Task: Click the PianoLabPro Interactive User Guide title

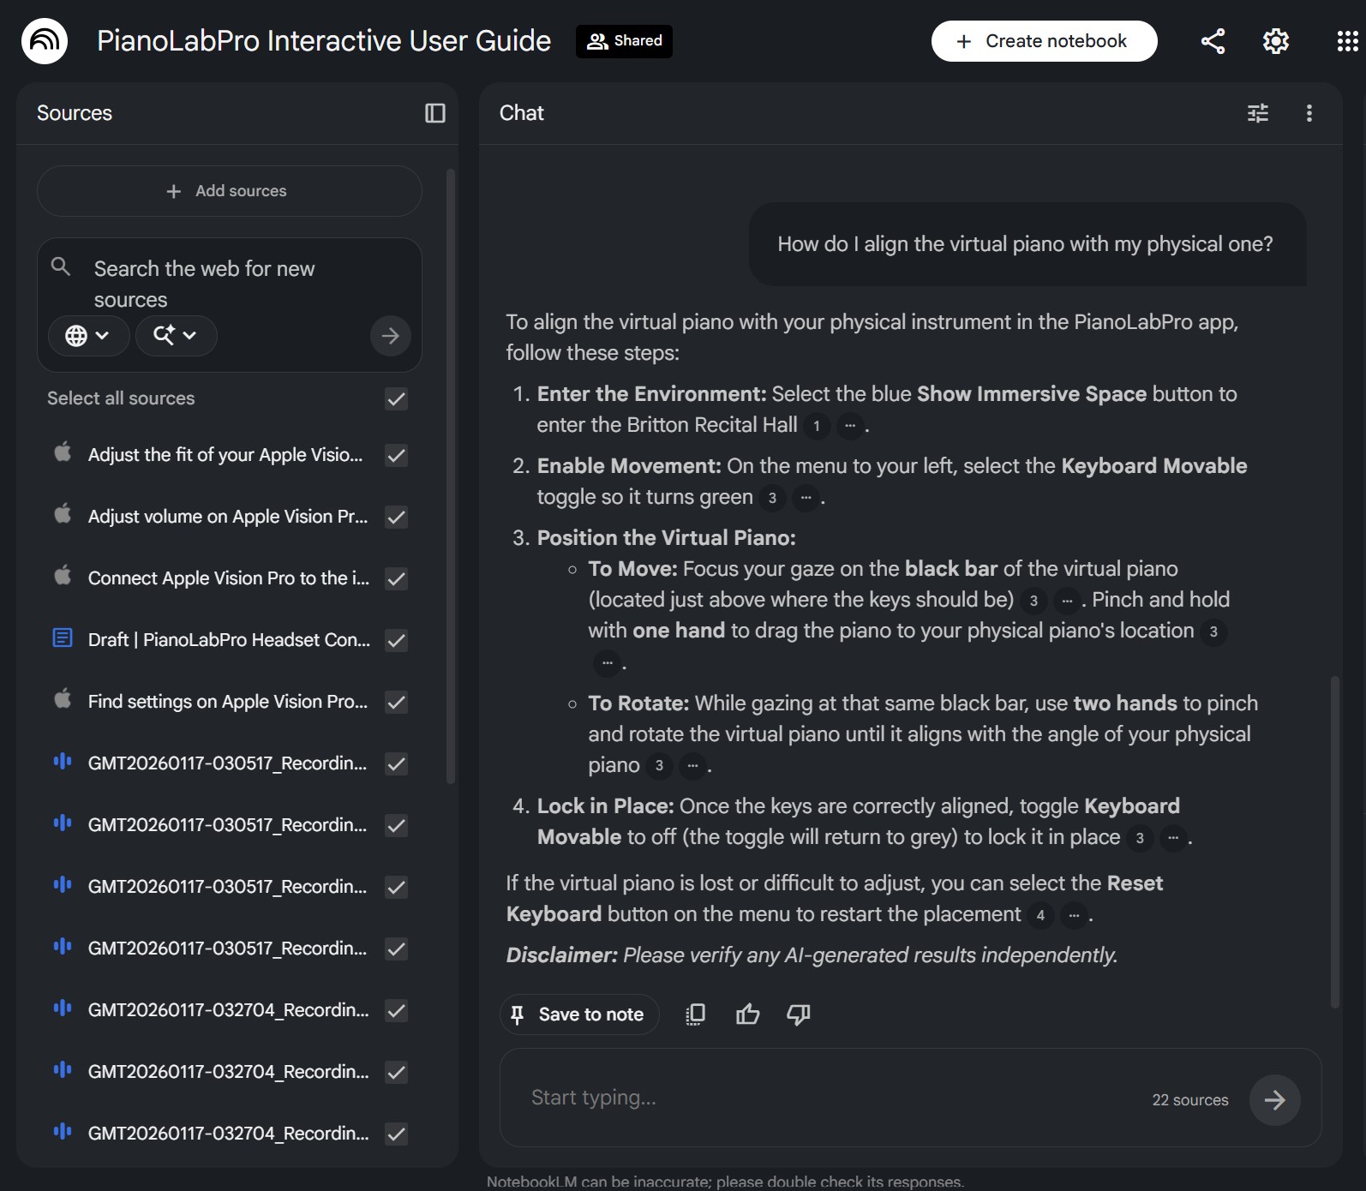Action: [324, 41]
